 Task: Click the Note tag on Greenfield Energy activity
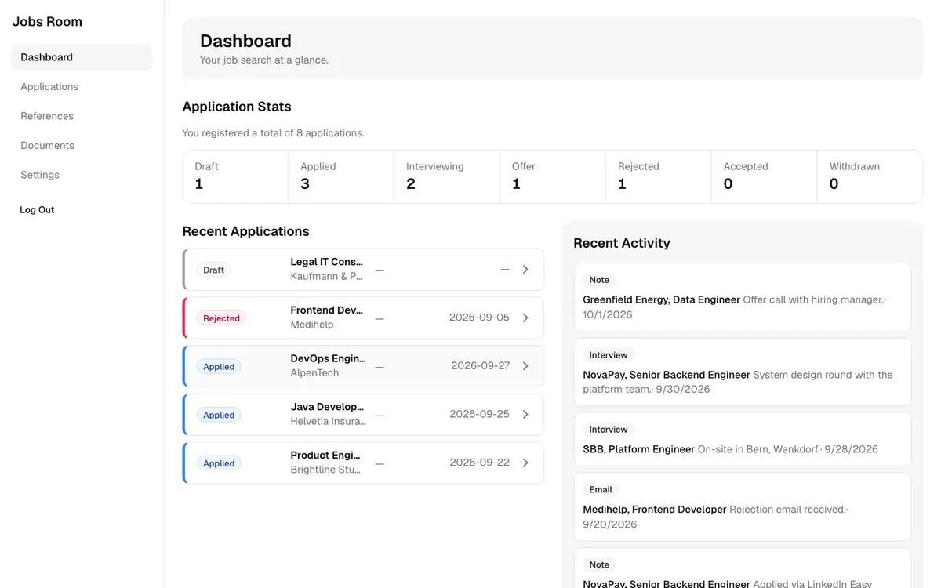[x=599, y=280]
